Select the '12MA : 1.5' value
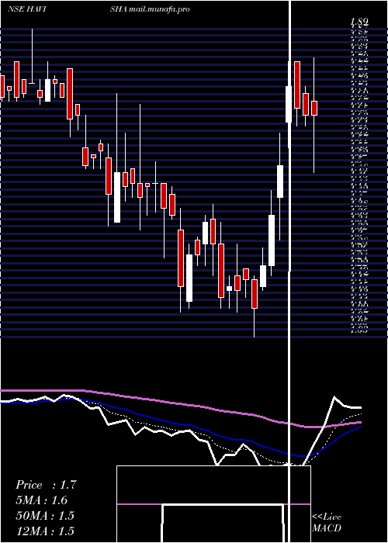 tap(45, 531)
